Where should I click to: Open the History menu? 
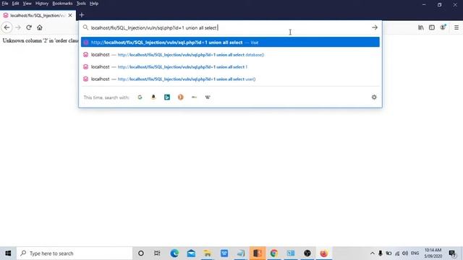pyautogui.click(x=42, y=4)
